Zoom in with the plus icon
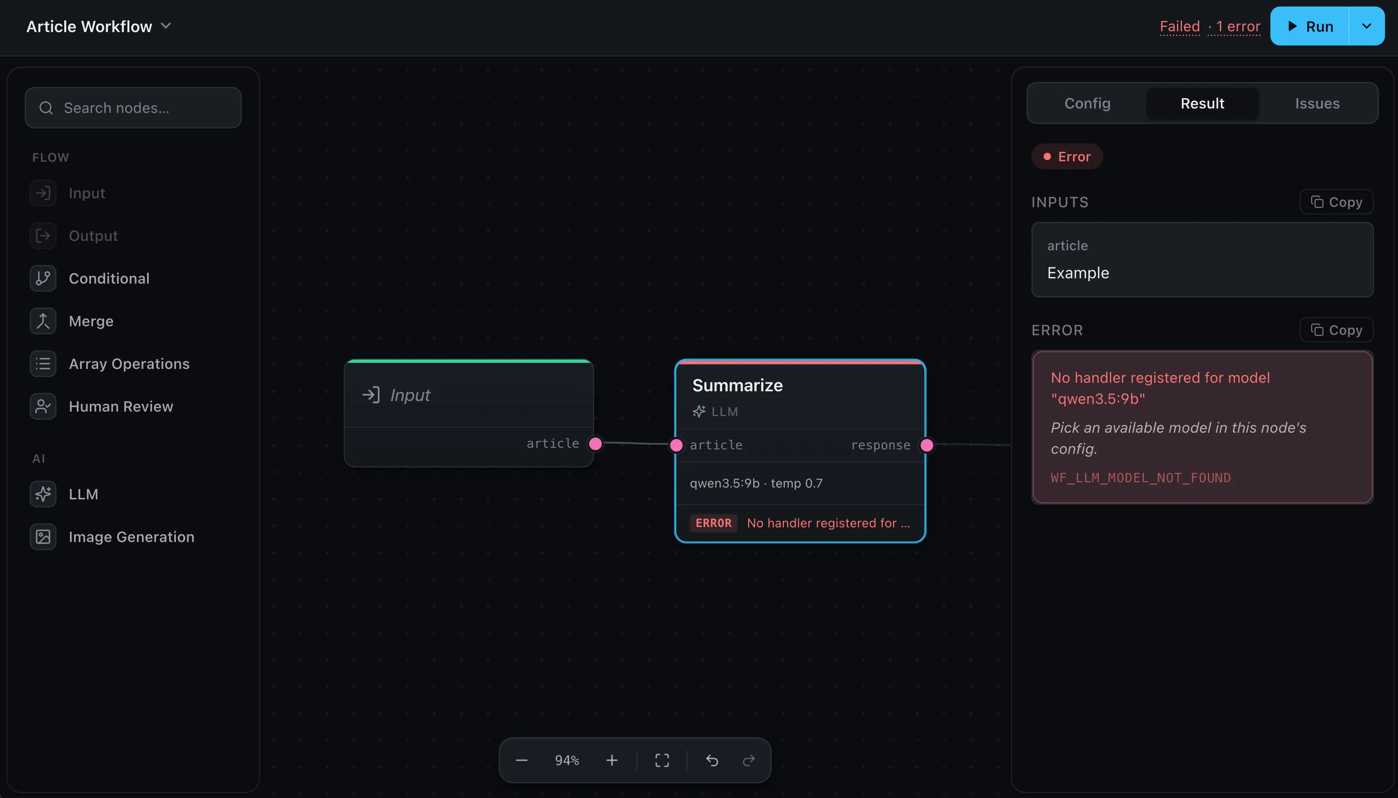 click(612, 760)
